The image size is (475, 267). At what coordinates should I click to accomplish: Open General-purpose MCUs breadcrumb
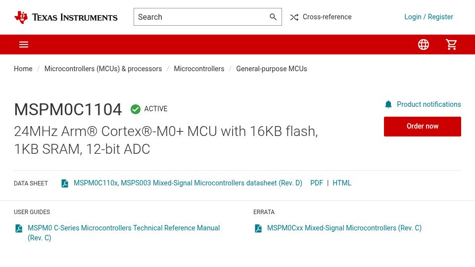[272, 69]
